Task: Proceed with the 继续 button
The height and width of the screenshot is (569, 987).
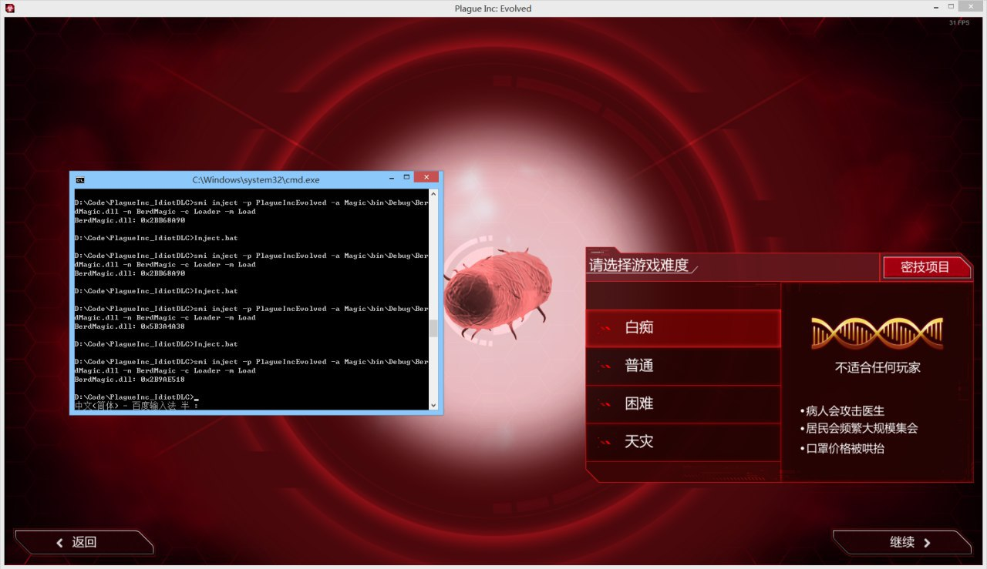Action: click(x=902, y=542)
